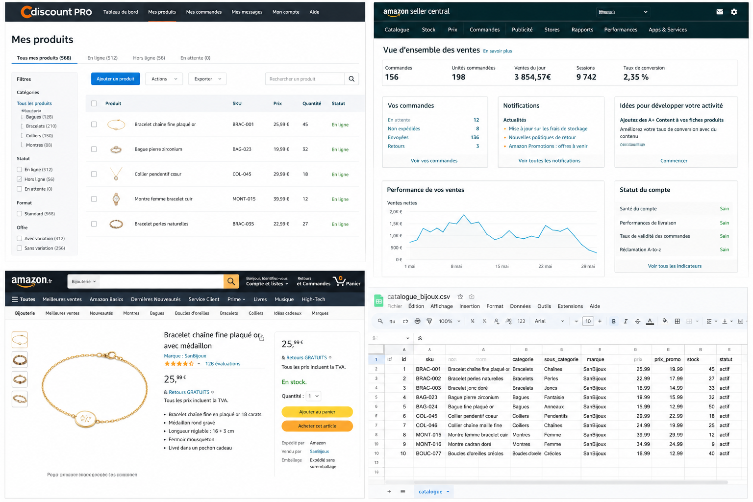
Task: Click the orange Amazon.fr search button
Action: 231,281
